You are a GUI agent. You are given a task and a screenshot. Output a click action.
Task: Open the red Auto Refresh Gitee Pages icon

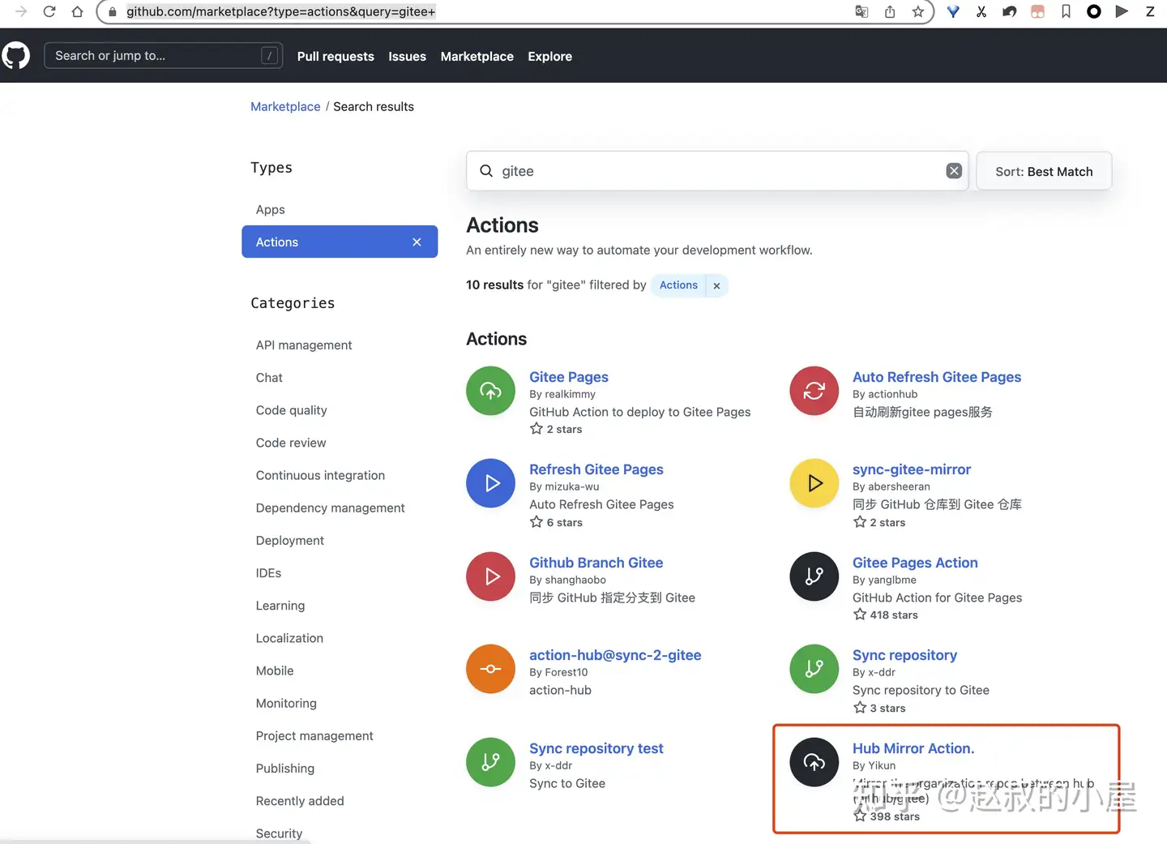click(x=814, y=391)
